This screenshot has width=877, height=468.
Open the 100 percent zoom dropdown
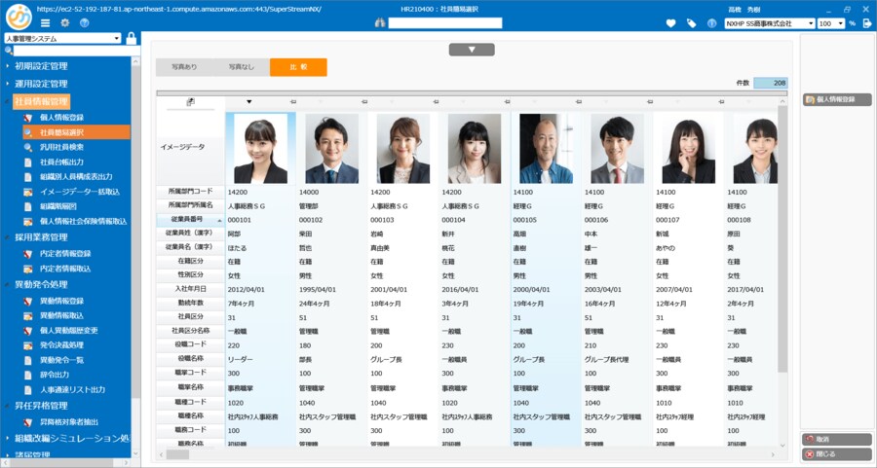(830, 23)
